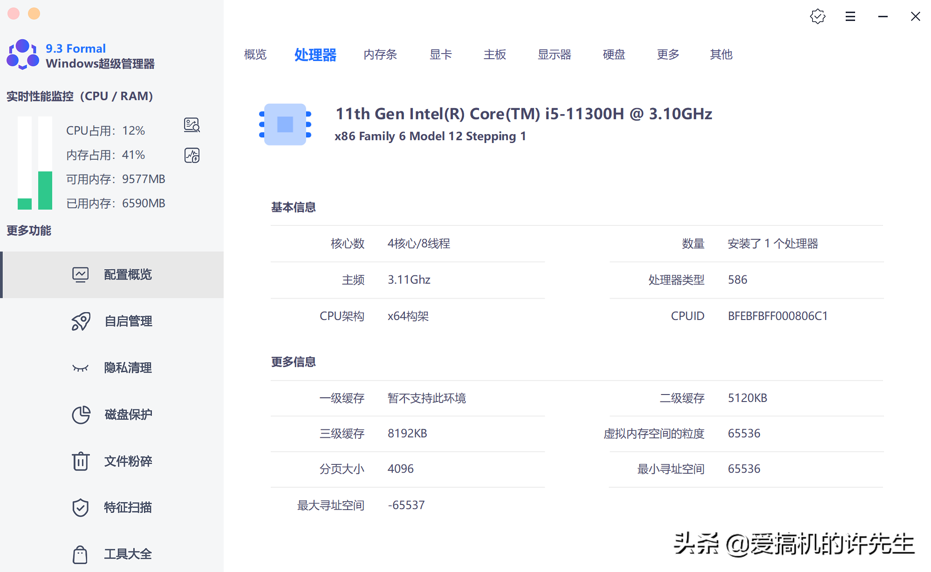Switch to the 概览 tab
This screenshot has height=572, width=931.
pos(255,54)
